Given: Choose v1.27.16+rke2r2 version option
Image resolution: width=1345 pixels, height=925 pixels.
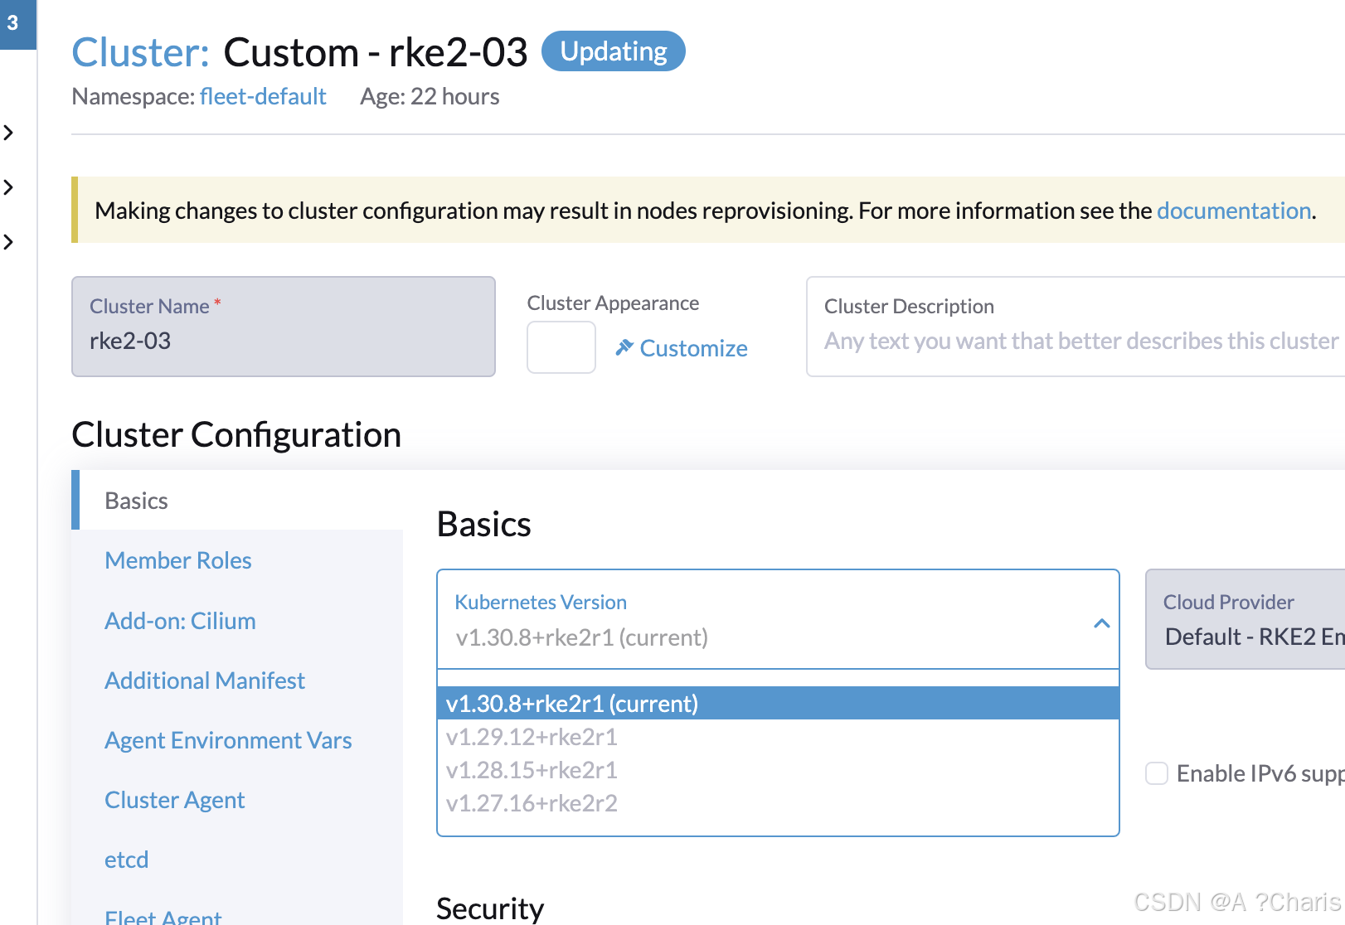Looking at the screenshot, I should point(778,803).
